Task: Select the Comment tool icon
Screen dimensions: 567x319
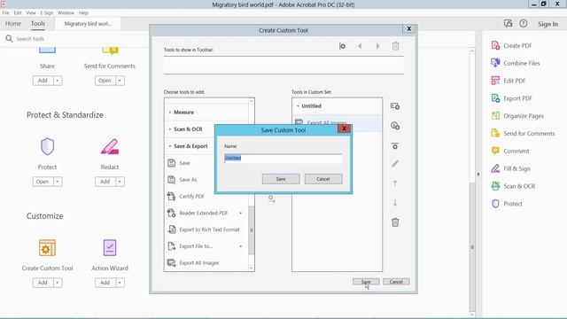Action: (x=495, y=151)
